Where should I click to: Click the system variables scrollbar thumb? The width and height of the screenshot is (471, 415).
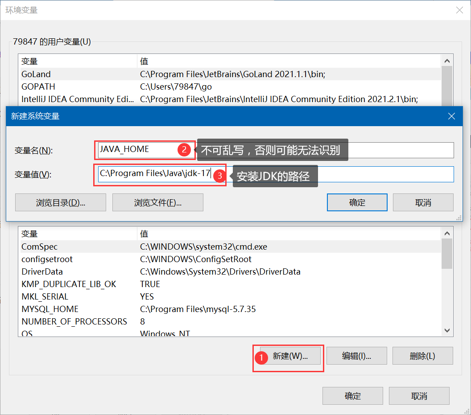coord(447,254)
